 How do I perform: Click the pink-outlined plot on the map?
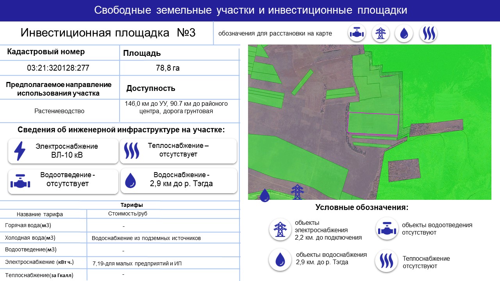[x=373, y=124]
